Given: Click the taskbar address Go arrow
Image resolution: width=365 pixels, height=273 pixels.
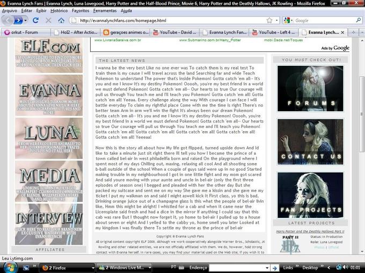Looking at the screenshot, I should coord(275,268).
